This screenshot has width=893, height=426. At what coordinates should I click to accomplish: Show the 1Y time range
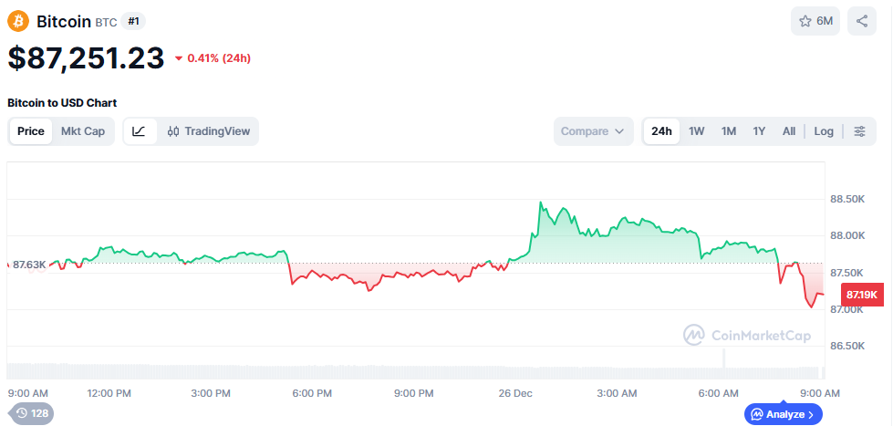[x=759, y=131]
